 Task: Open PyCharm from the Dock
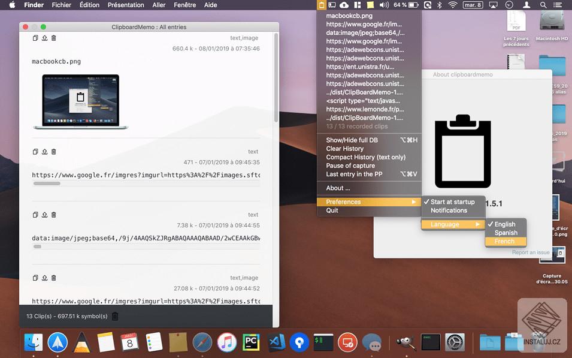[251, 342]
